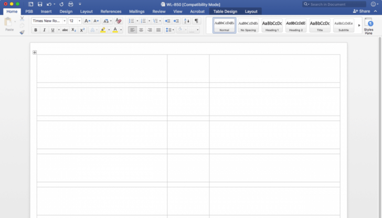Click the Save icon in title bar
Image resolution: width=382 pixels, height=218 pixels.
[x=40, y=4]
